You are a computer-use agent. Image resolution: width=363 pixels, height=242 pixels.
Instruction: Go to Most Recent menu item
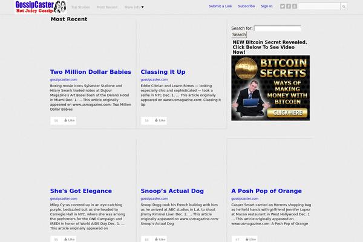click(x=107, y=7)
